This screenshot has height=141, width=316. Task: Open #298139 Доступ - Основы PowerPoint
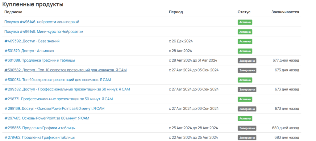click(x=54, y=109)
